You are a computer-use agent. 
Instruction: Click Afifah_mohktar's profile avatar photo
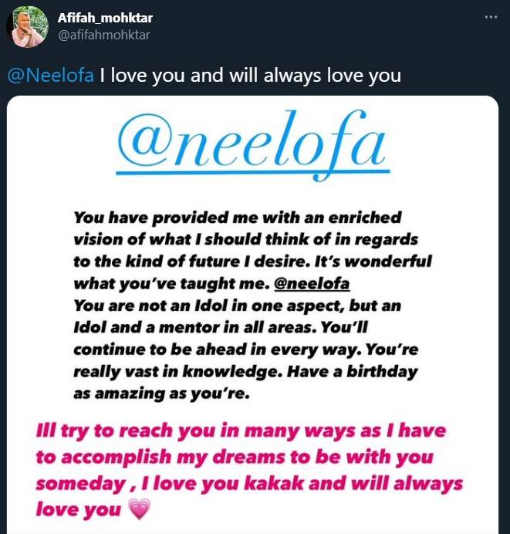click(x=27, y=27)
